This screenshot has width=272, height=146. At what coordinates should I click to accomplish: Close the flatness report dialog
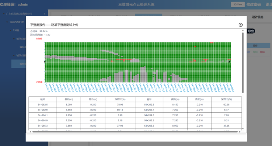(240, 25)
